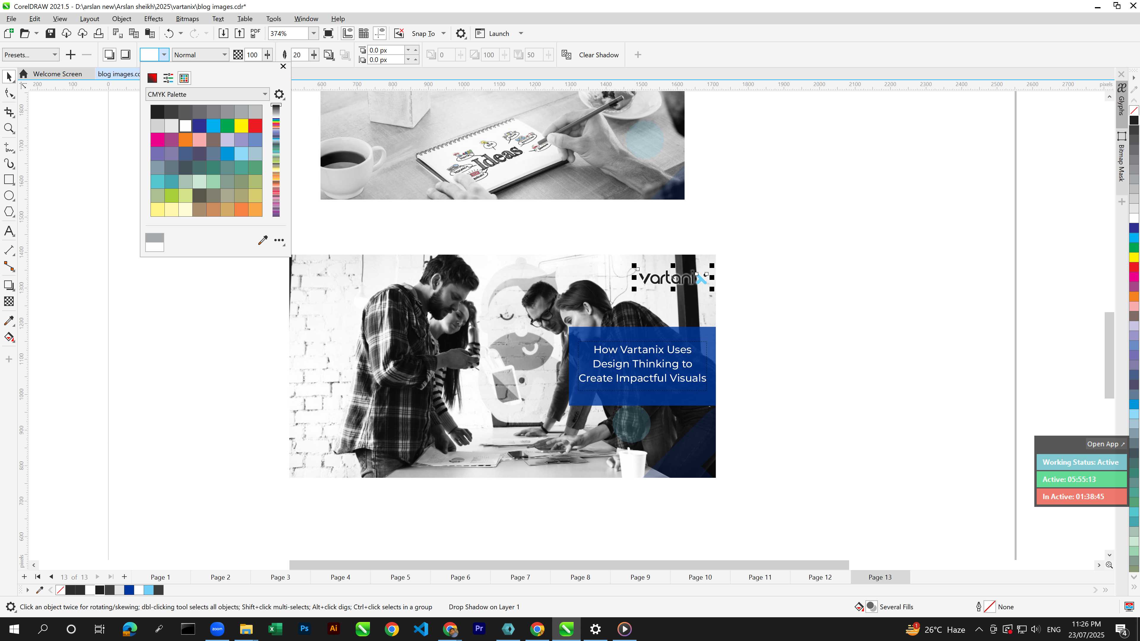The height and width of the screenshot is (641, 1140).
Task: Expand the Launch dropdown arrow
Action: tap(521, 33)
